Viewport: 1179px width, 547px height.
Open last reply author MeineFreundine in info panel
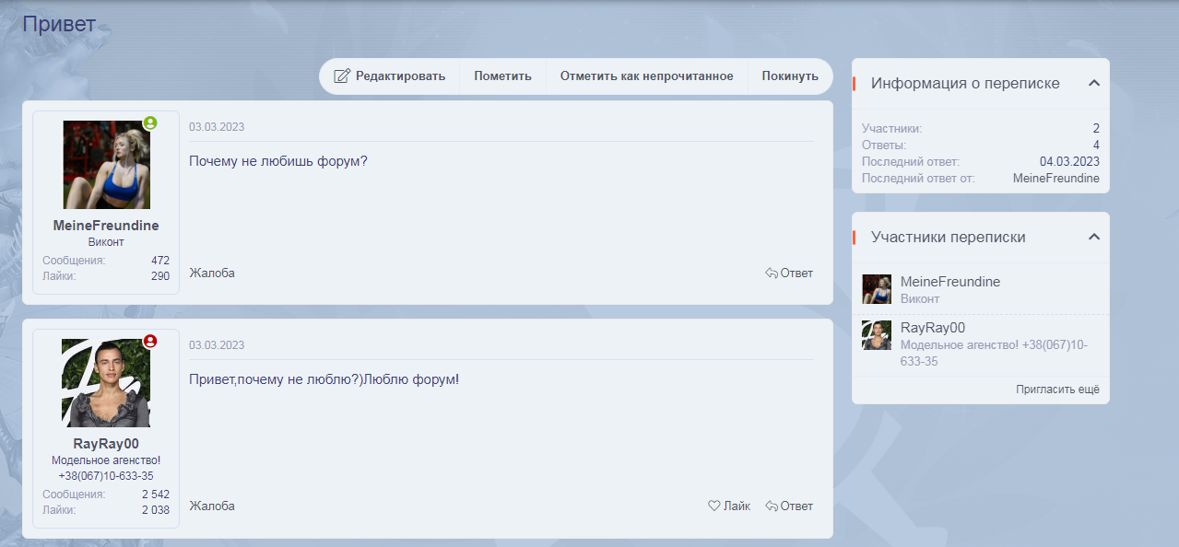click(1055, 178)
